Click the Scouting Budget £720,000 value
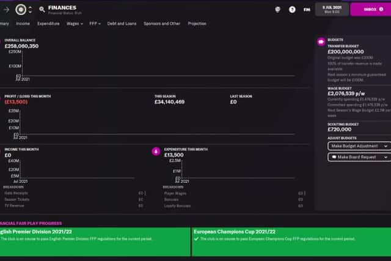 pyautogui.click(x=340, y=130)
